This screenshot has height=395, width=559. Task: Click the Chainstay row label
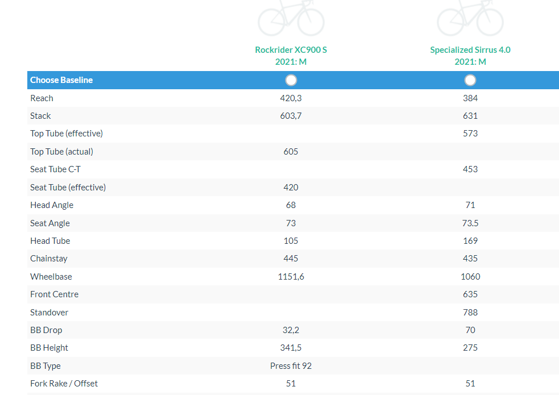48,259
